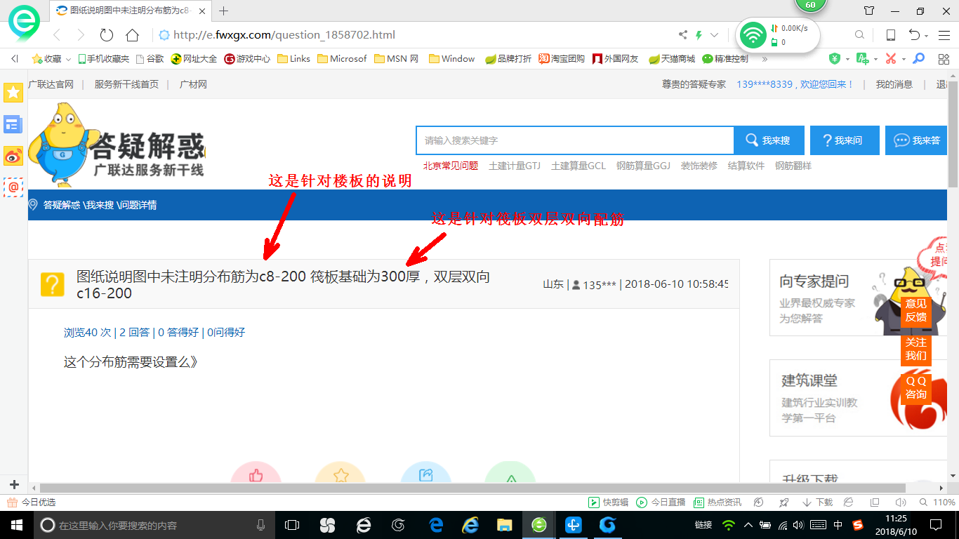The image size is (959, 539).
Task: Open the Windows Start button
Action: point(16,525)
